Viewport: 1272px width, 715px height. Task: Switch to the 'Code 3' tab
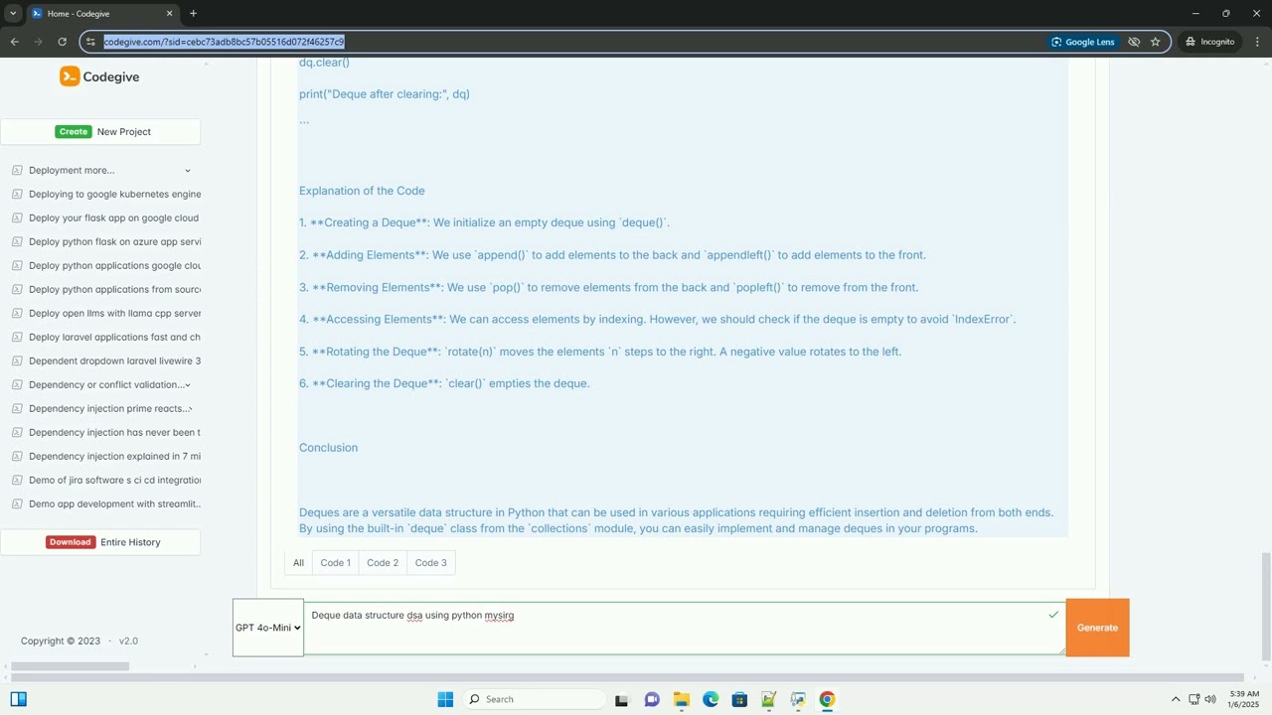click(430, 563)
